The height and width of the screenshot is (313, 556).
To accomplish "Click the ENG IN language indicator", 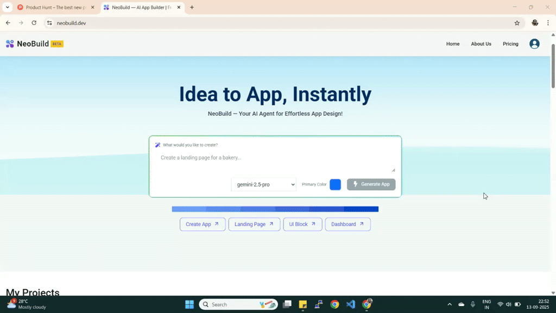I will [x=486, y=304].
